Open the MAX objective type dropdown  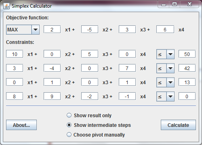tap(23, 29)
